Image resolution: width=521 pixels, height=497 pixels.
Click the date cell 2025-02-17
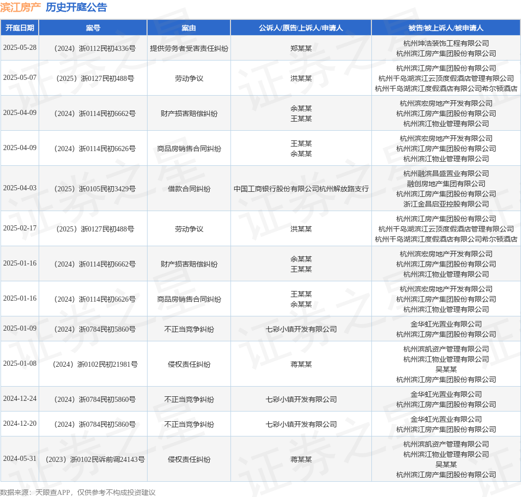(20, 228)
